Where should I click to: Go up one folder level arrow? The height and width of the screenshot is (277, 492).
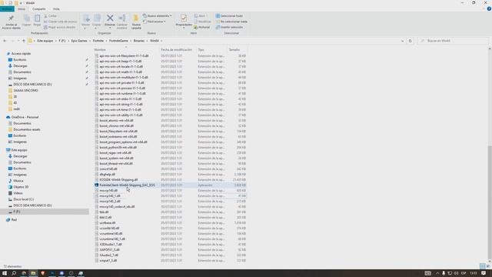point(24,41)
